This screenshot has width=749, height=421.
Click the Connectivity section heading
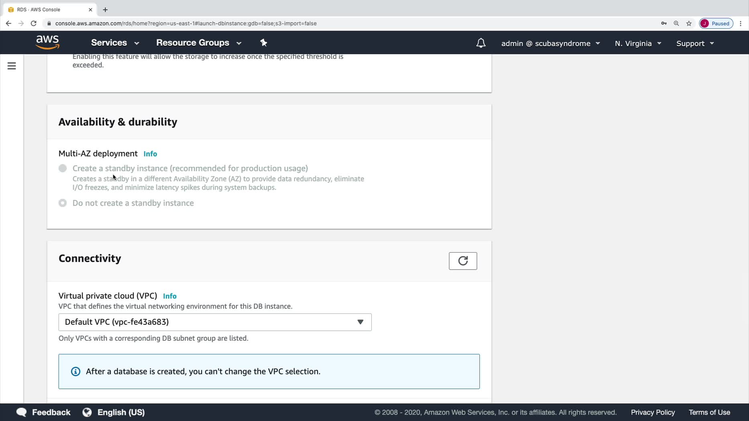[90, 259]
